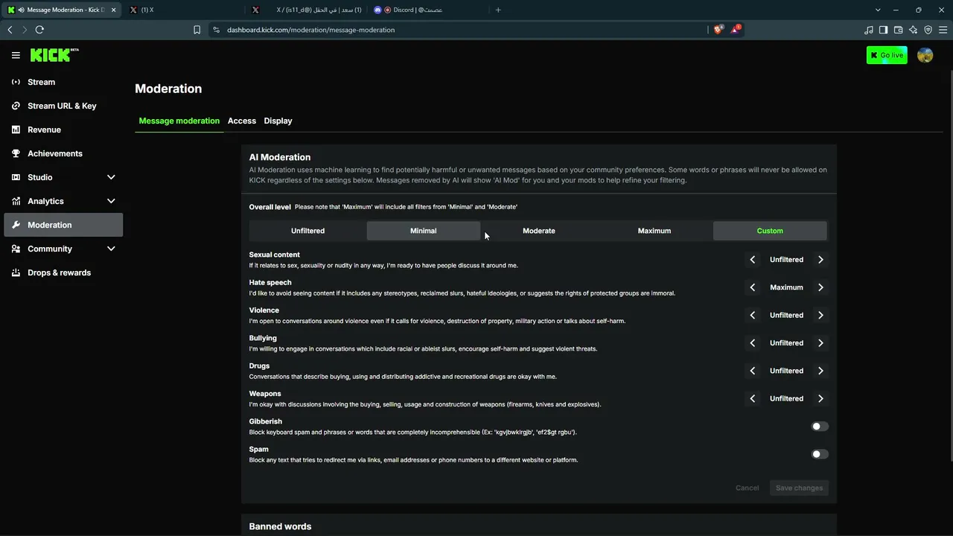
Task: Close the Message Moderation browser tab
Action: [x=114, y=10]
